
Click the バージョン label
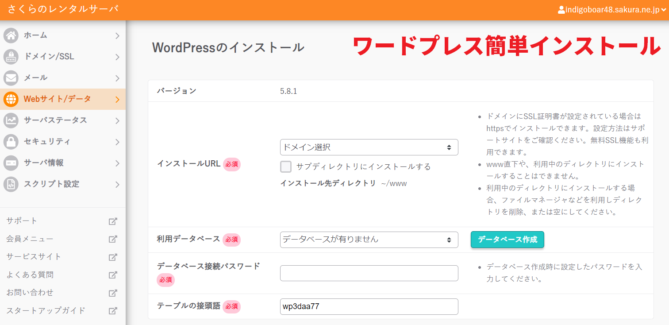177,91
